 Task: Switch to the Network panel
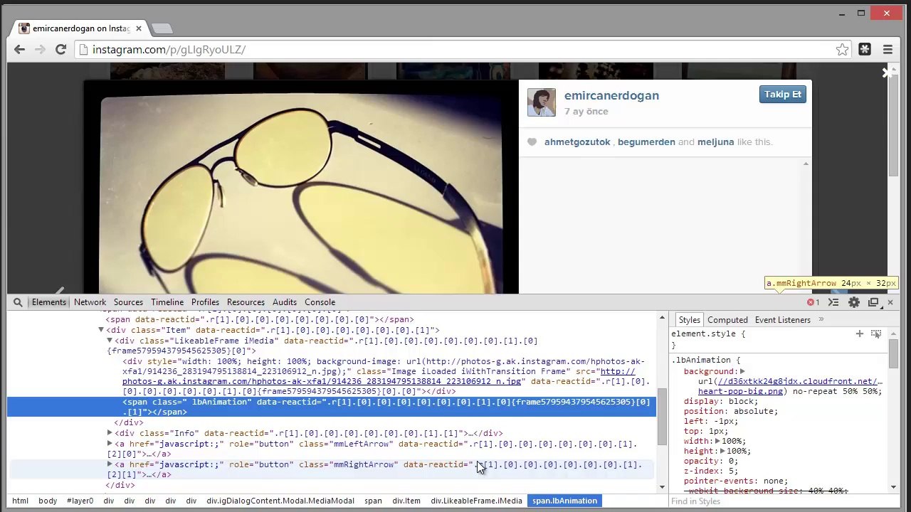[x=90, y=302]
